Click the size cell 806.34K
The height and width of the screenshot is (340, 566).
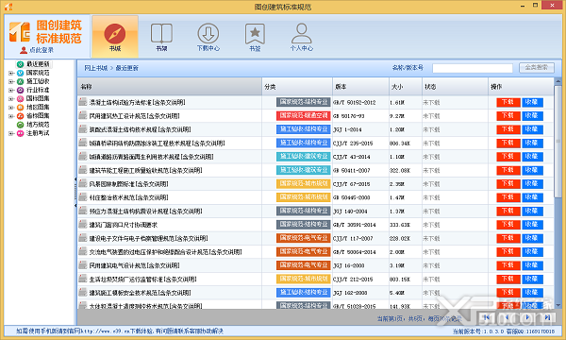(x=400, y=144)
